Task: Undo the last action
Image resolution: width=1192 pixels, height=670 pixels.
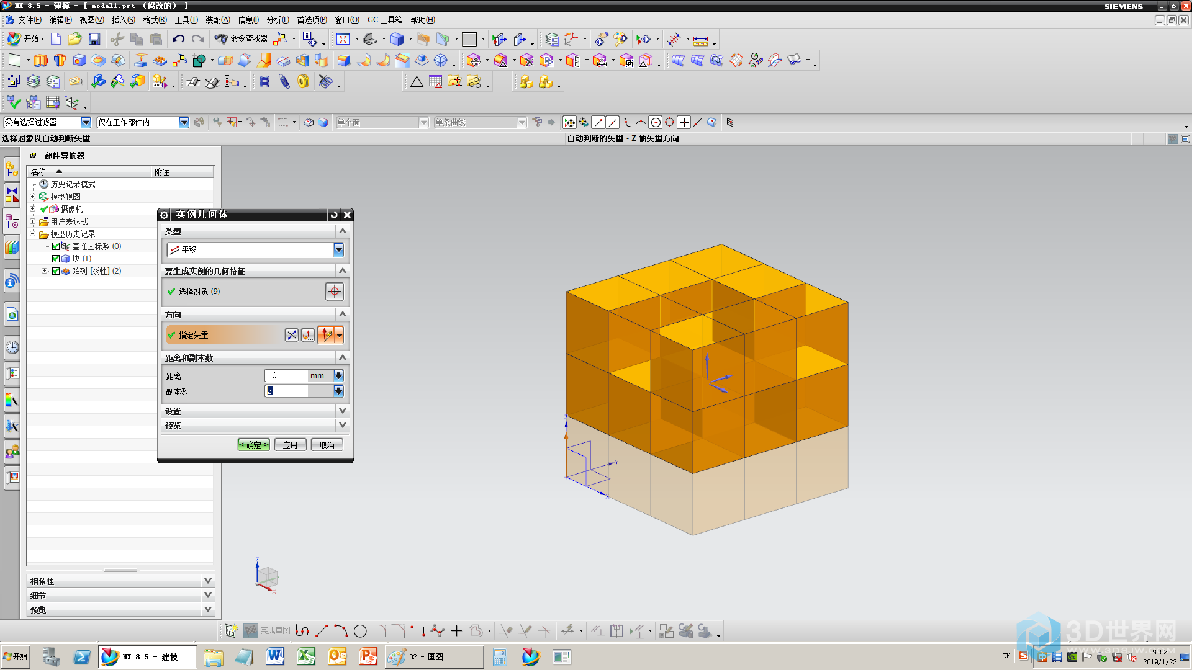Action: click(x=178, y=39)
